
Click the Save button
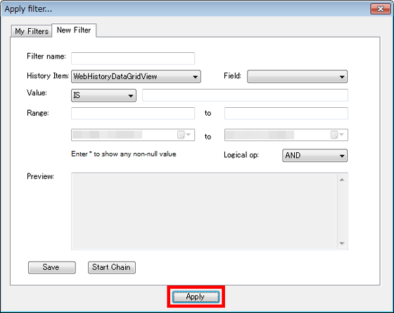[52, 267]
